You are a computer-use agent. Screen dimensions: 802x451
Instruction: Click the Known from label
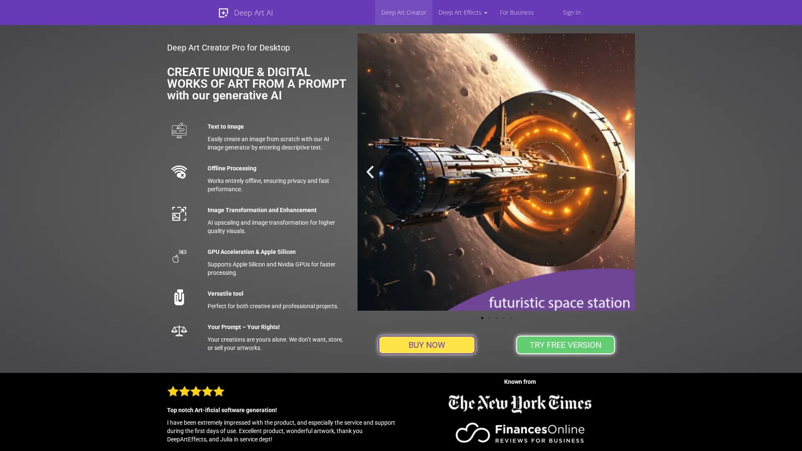520,382
